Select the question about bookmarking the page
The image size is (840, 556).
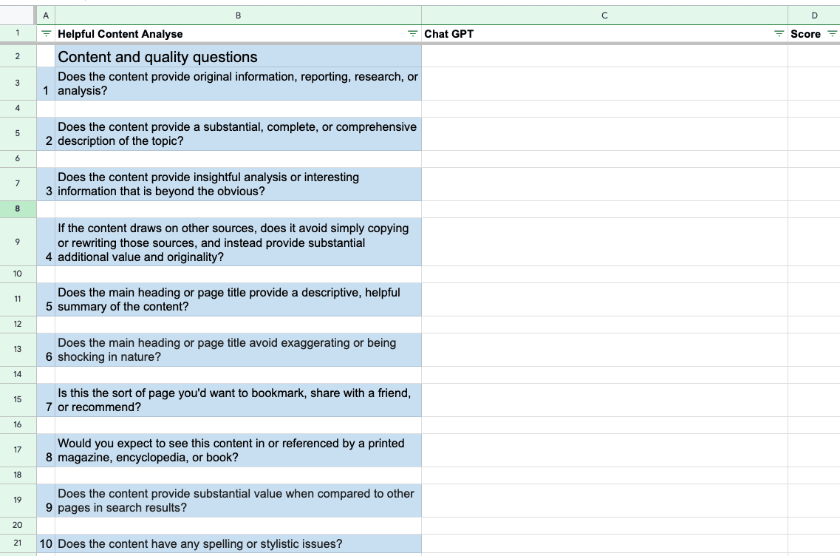click(238, 400)
